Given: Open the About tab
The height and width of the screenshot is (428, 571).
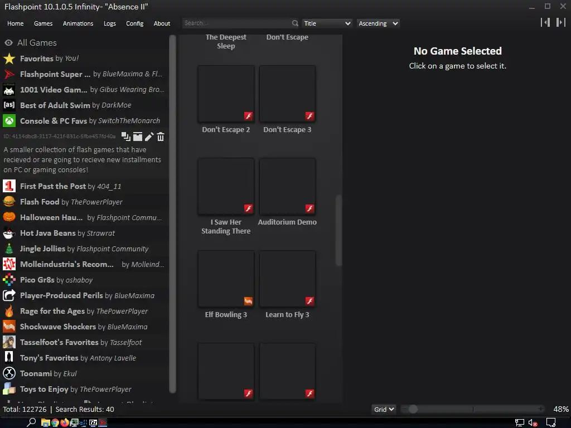Looking at the screenshot, I should pos(162,23).
